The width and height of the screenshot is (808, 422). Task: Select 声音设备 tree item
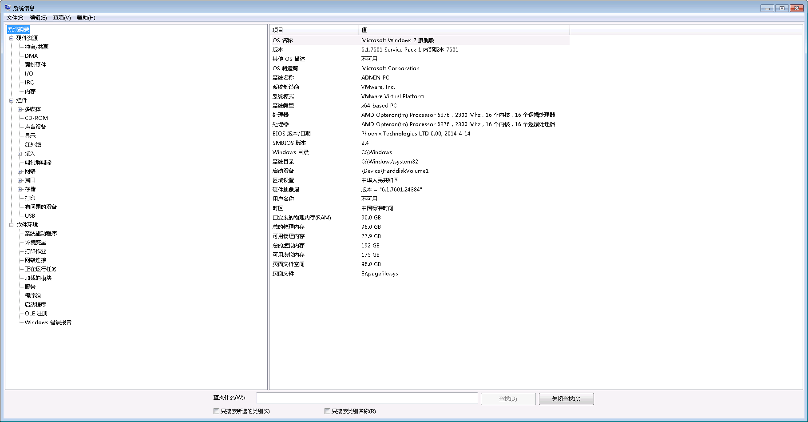click(36, 127)
